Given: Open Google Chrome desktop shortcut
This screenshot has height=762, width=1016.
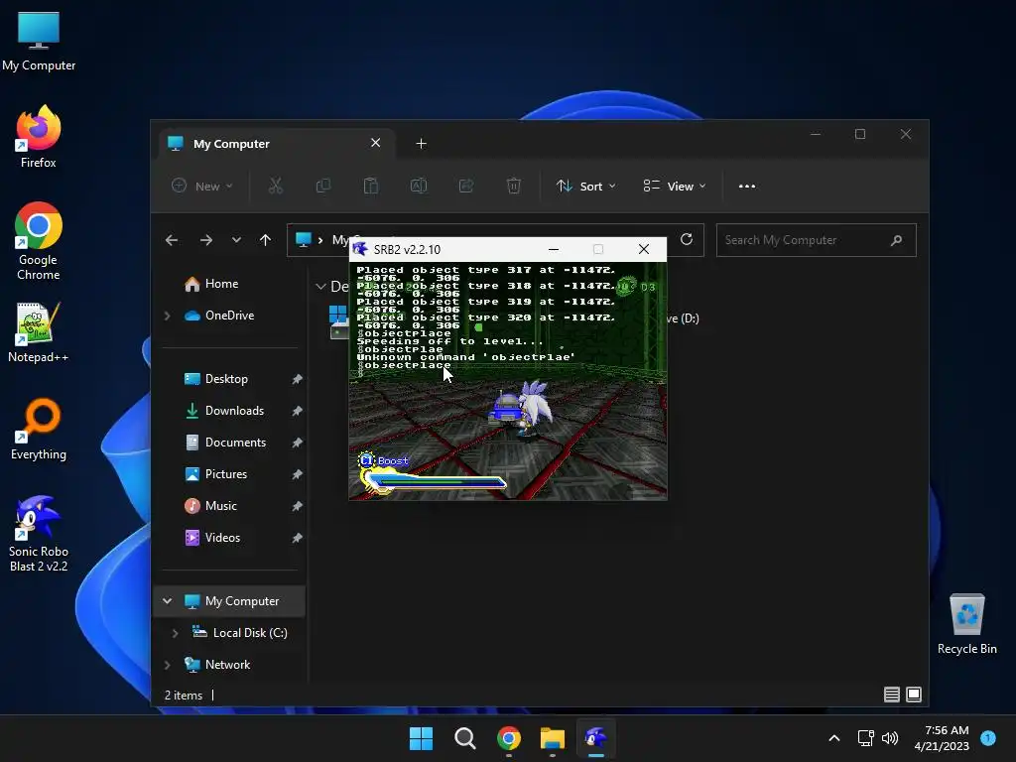Looking at the screenshot, I should tap(39, 241).
